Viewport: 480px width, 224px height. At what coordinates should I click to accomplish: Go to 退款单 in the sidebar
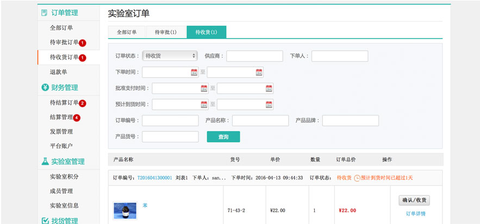point(58,72)
